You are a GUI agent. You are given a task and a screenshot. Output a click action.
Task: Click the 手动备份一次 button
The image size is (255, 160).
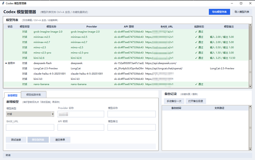click(174, 101)
